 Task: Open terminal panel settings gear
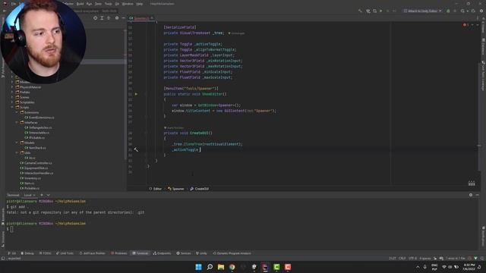pos(471,195)
